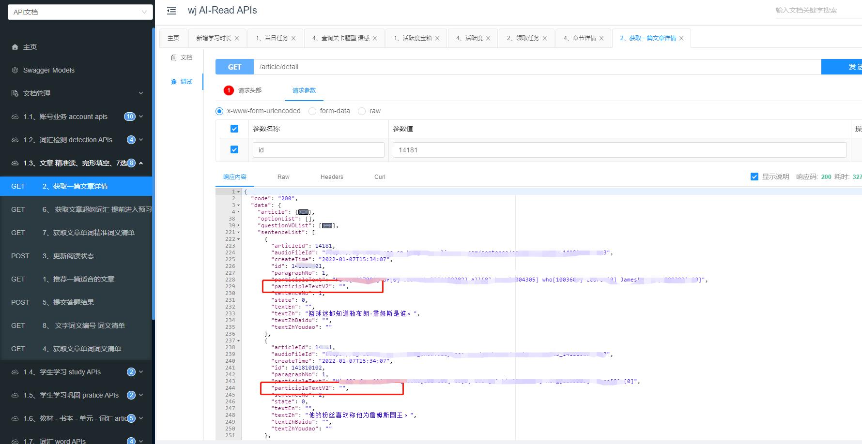Switch response view to Curl
This screenshot has height=444, width=862.
click(380, 177)
